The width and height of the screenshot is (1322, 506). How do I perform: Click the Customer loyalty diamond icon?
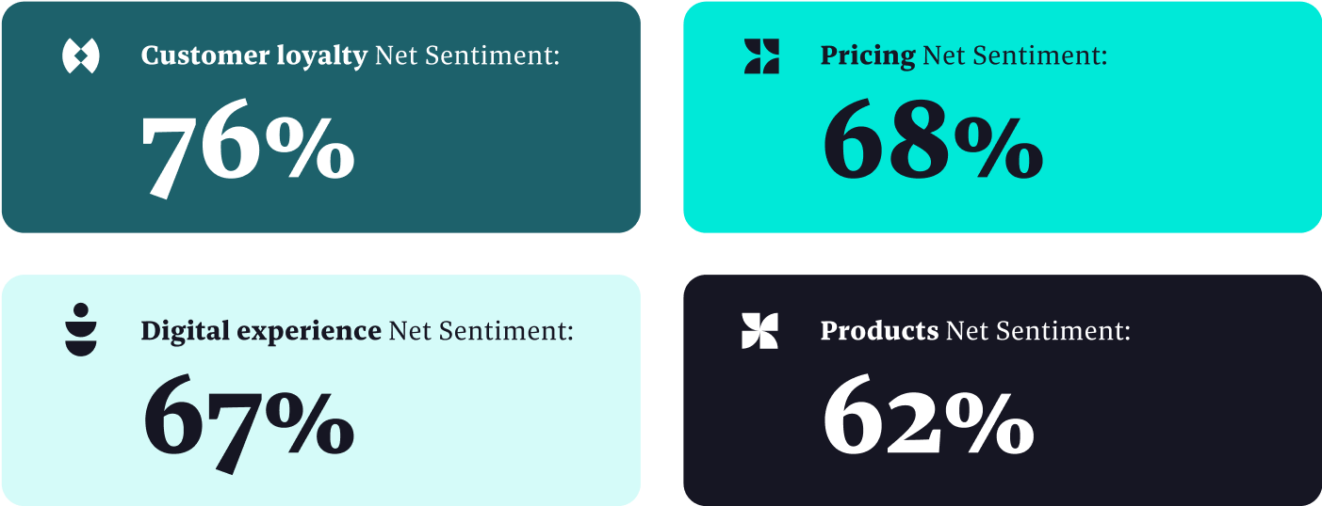tap(80, 56)
